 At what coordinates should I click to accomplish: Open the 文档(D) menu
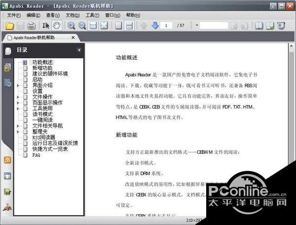(x=73, y=15)
